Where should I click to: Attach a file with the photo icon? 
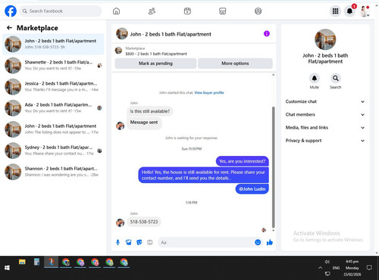[x=129, y=242]
